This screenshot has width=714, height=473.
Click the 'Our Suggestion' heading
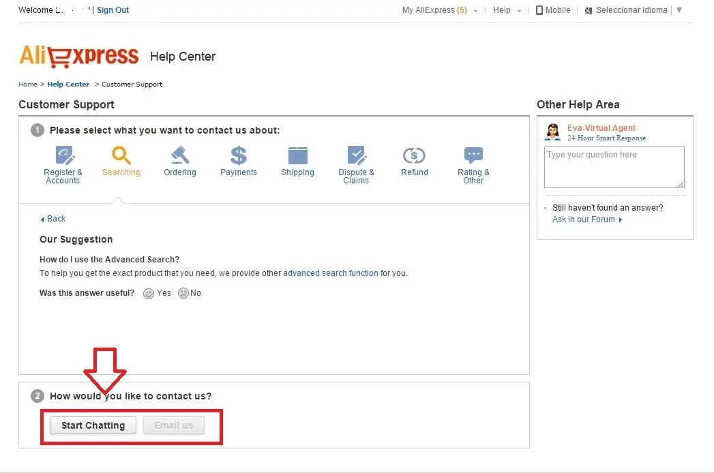[x=76, y=239]
